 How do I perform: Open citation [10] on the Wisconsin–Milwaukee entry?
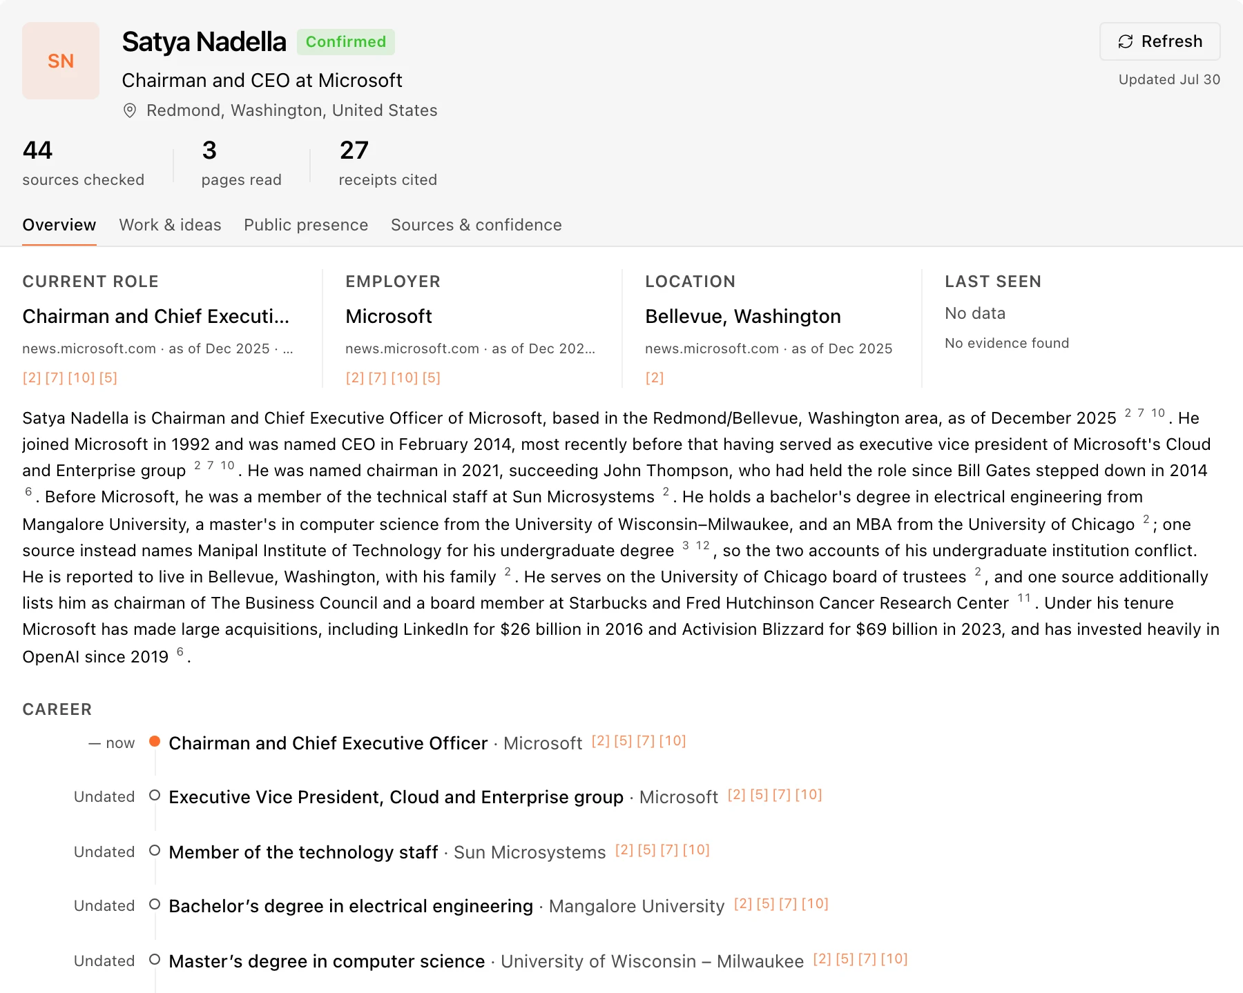(894, 959)
